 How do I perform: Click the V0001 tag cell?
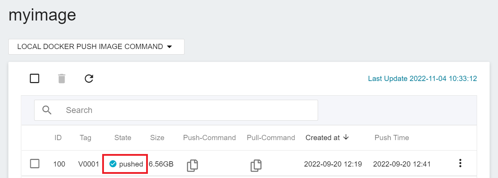(x=89, y=164)
